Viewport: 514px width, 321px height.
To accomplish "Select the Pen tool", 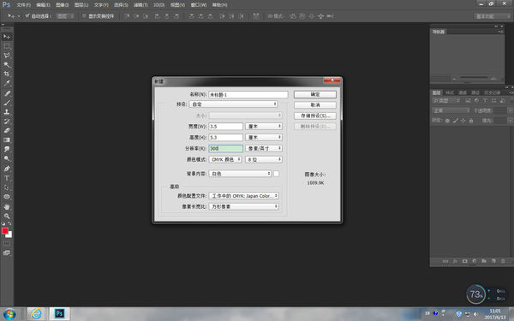I will tap(7, 169).
